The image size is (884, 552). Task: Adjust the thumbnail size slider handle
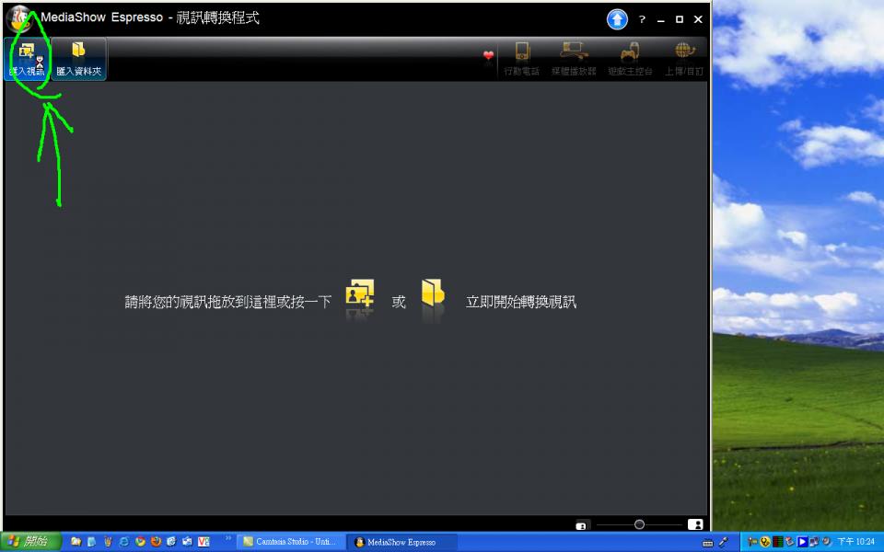[x=639, y=524]
